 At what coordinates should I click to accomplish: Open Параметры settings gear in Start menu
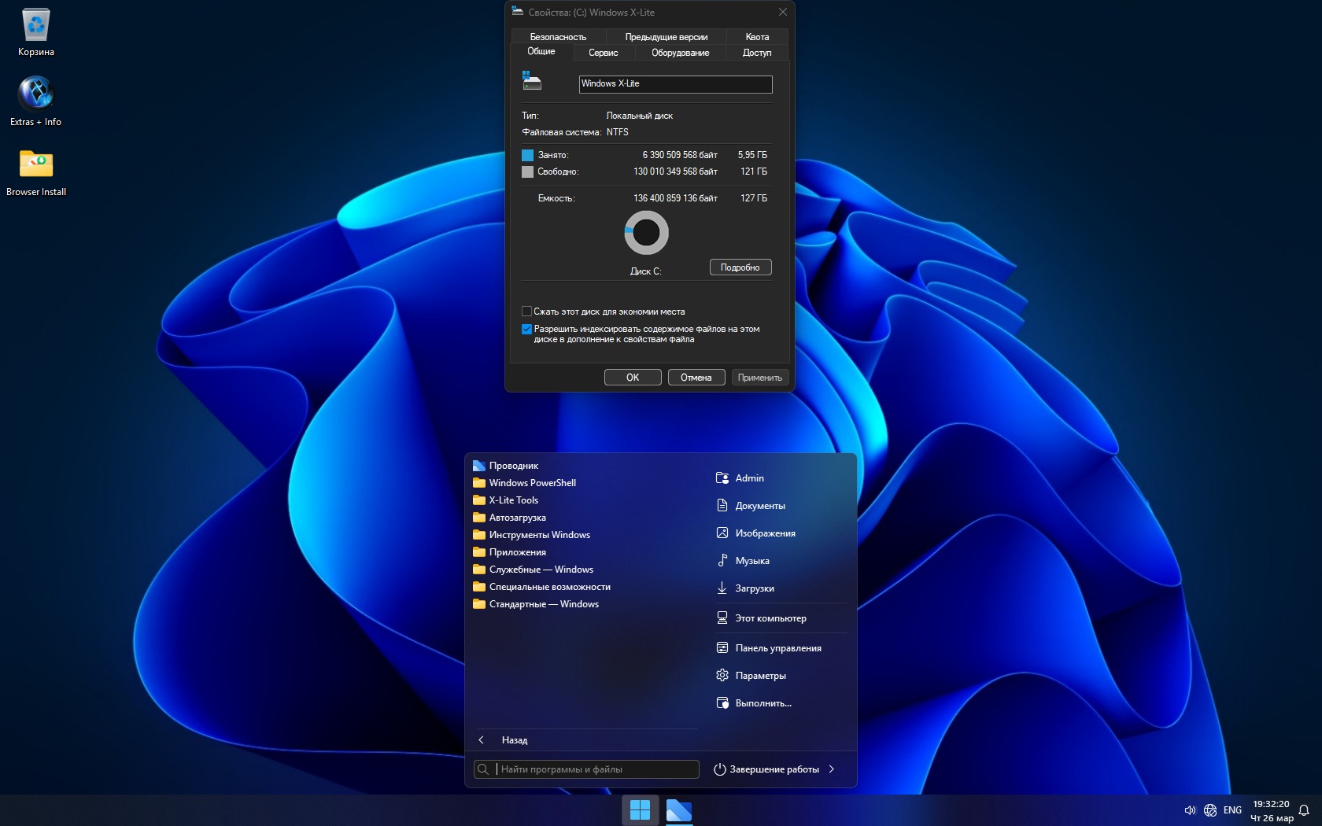point(759,676)
